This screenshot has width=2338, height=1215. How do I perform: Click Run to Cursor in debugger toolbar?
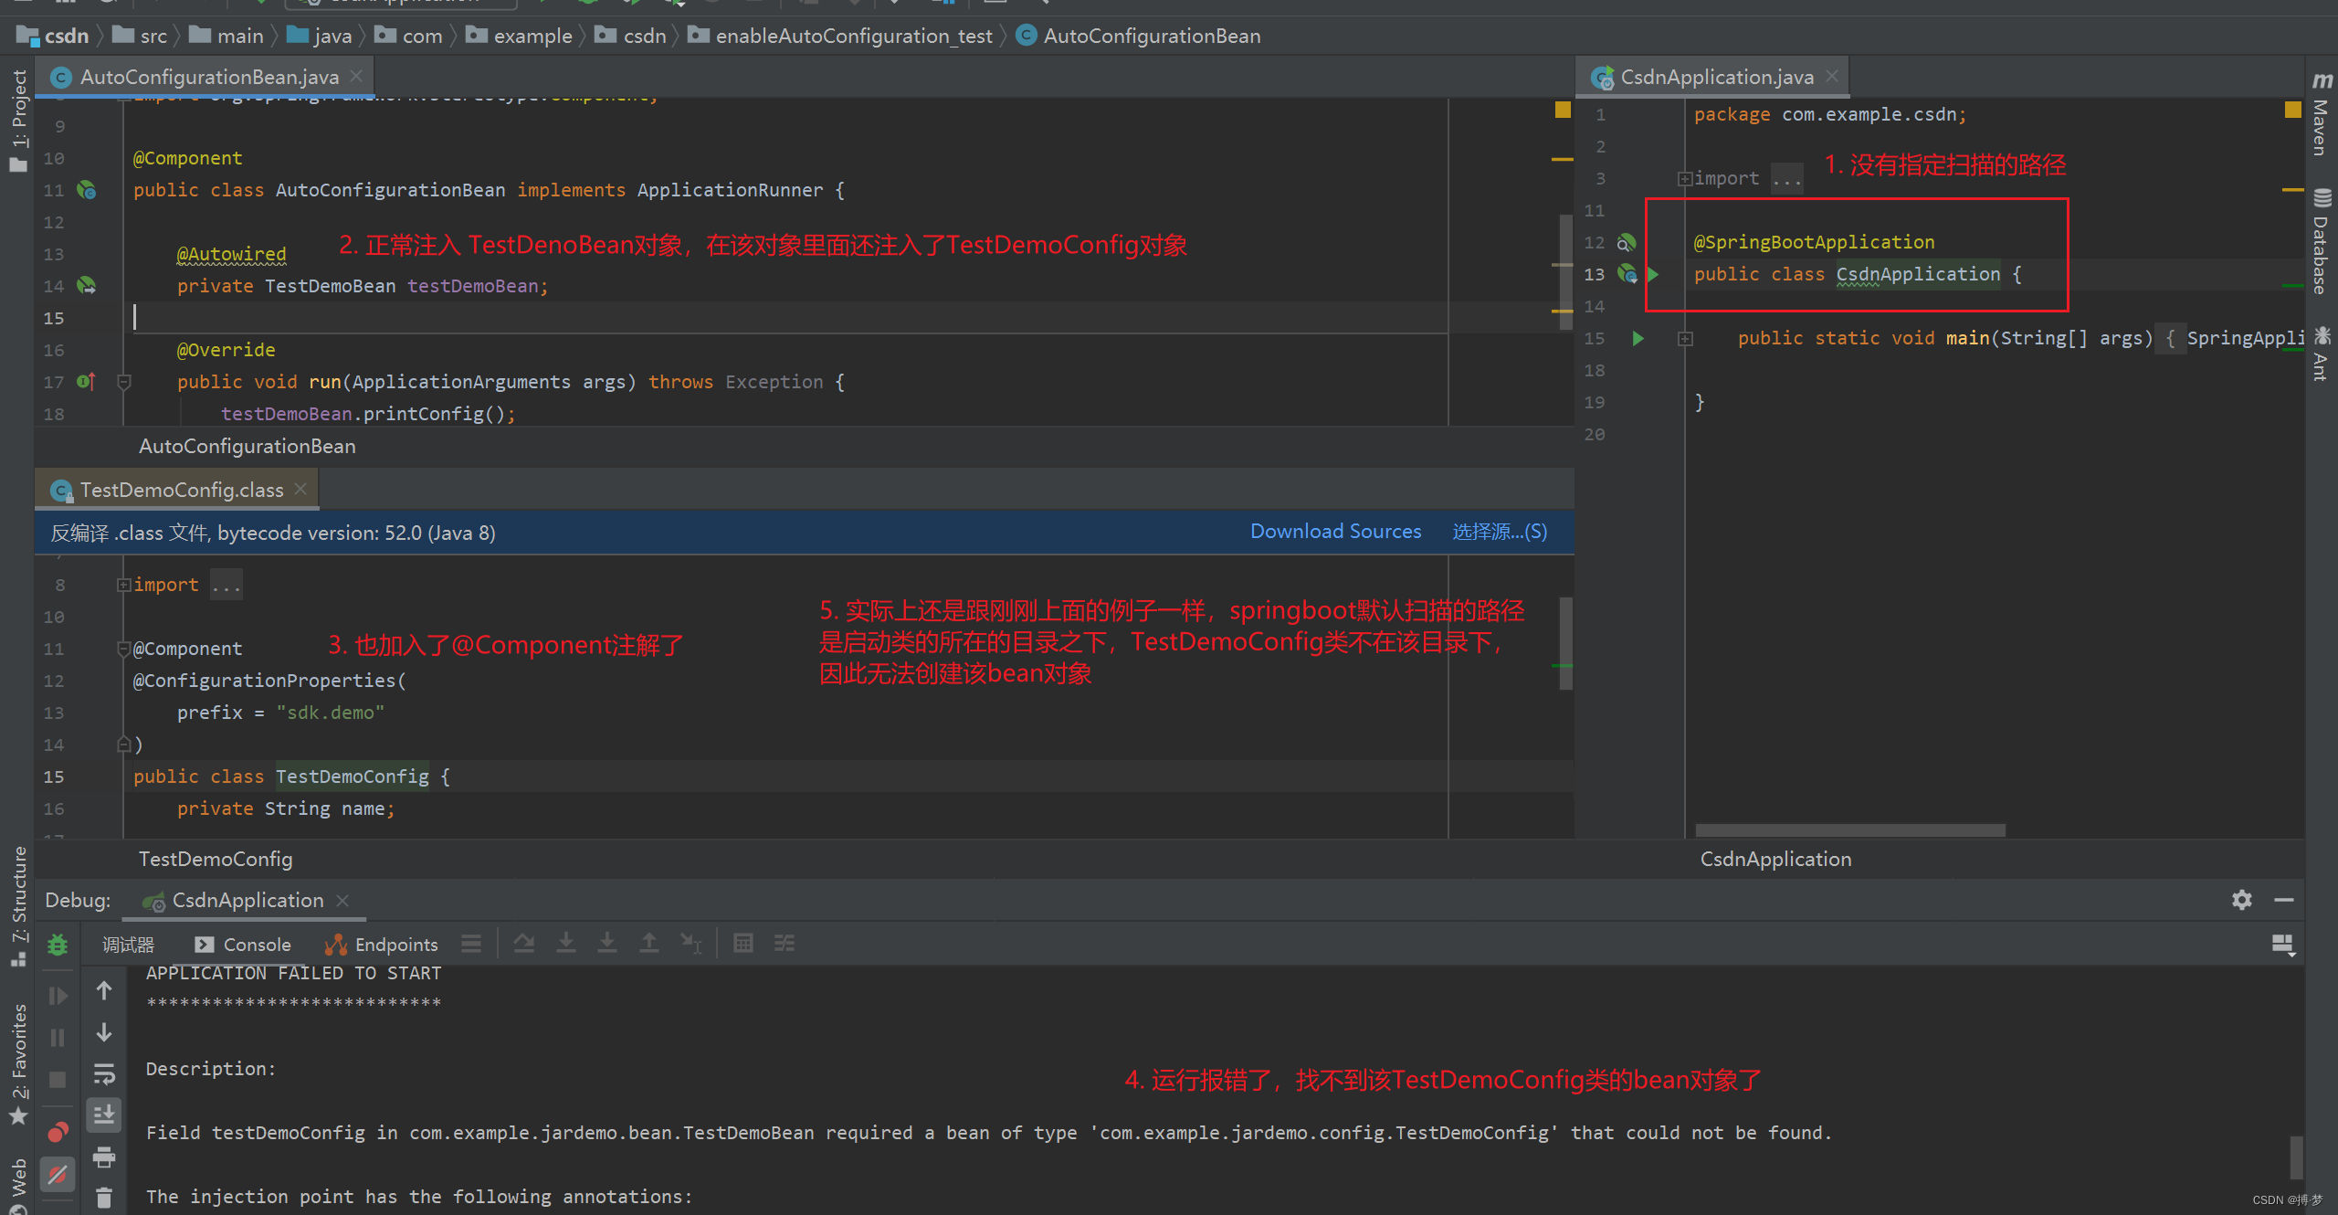pos(691,944)
